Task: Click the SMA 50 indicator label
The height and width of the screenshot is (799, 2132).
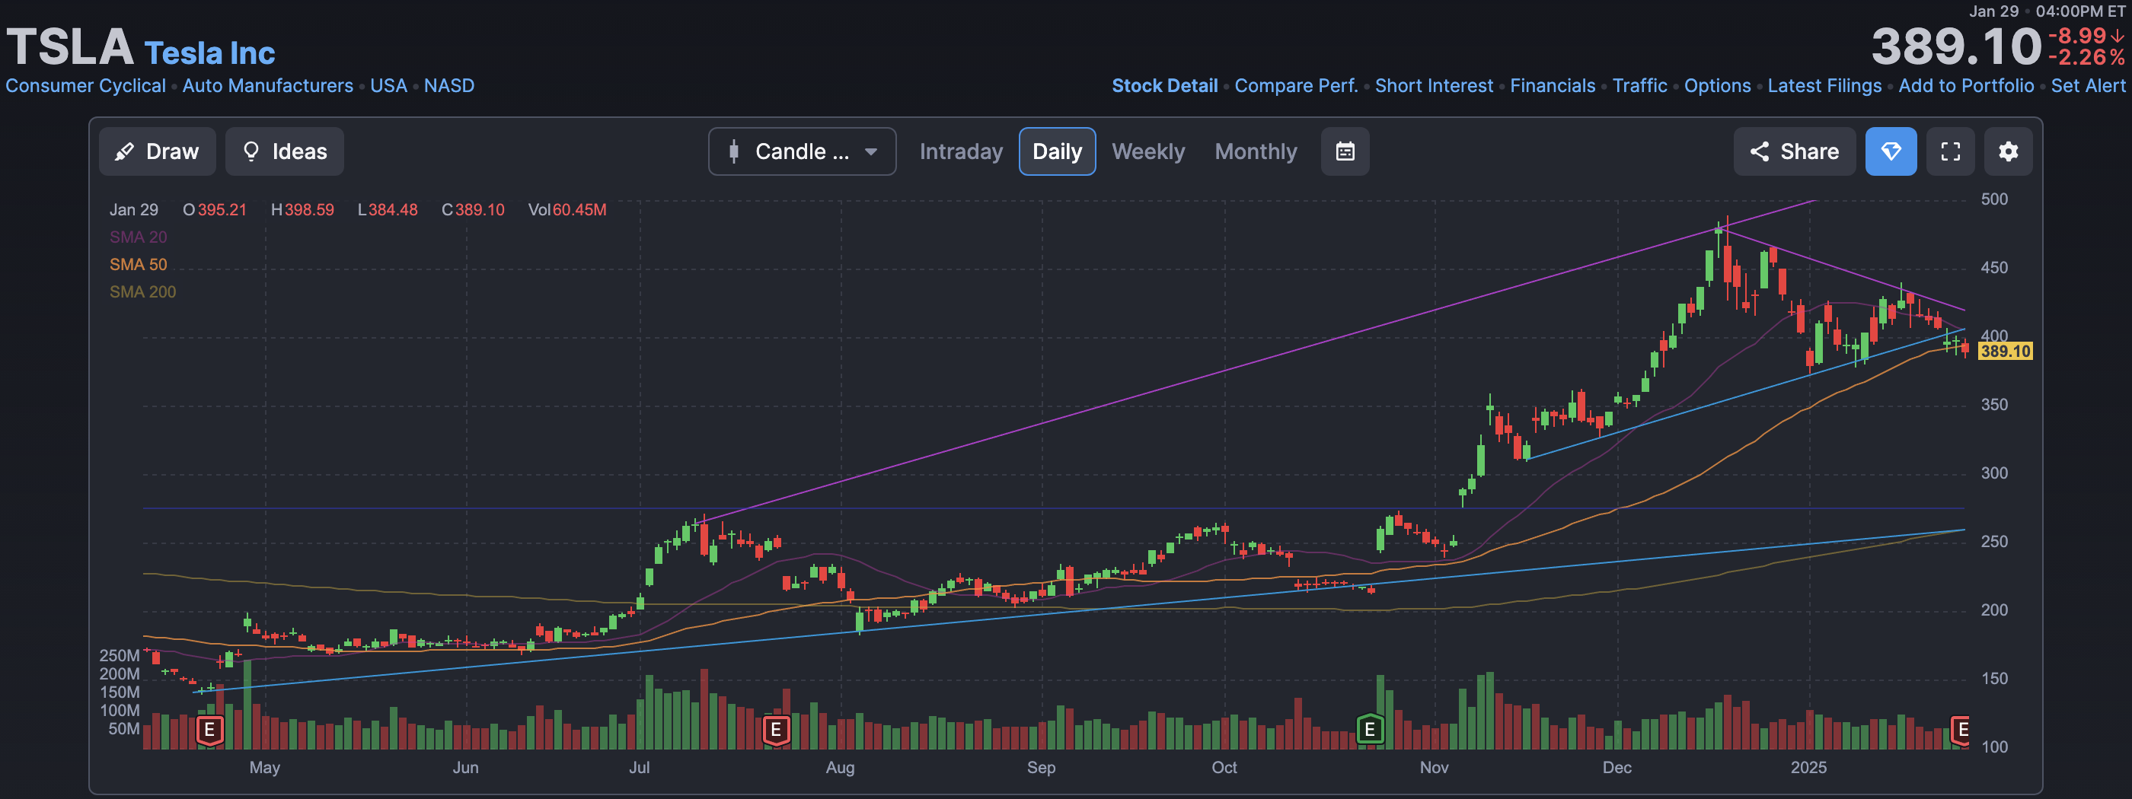Action: click(139, 264)
